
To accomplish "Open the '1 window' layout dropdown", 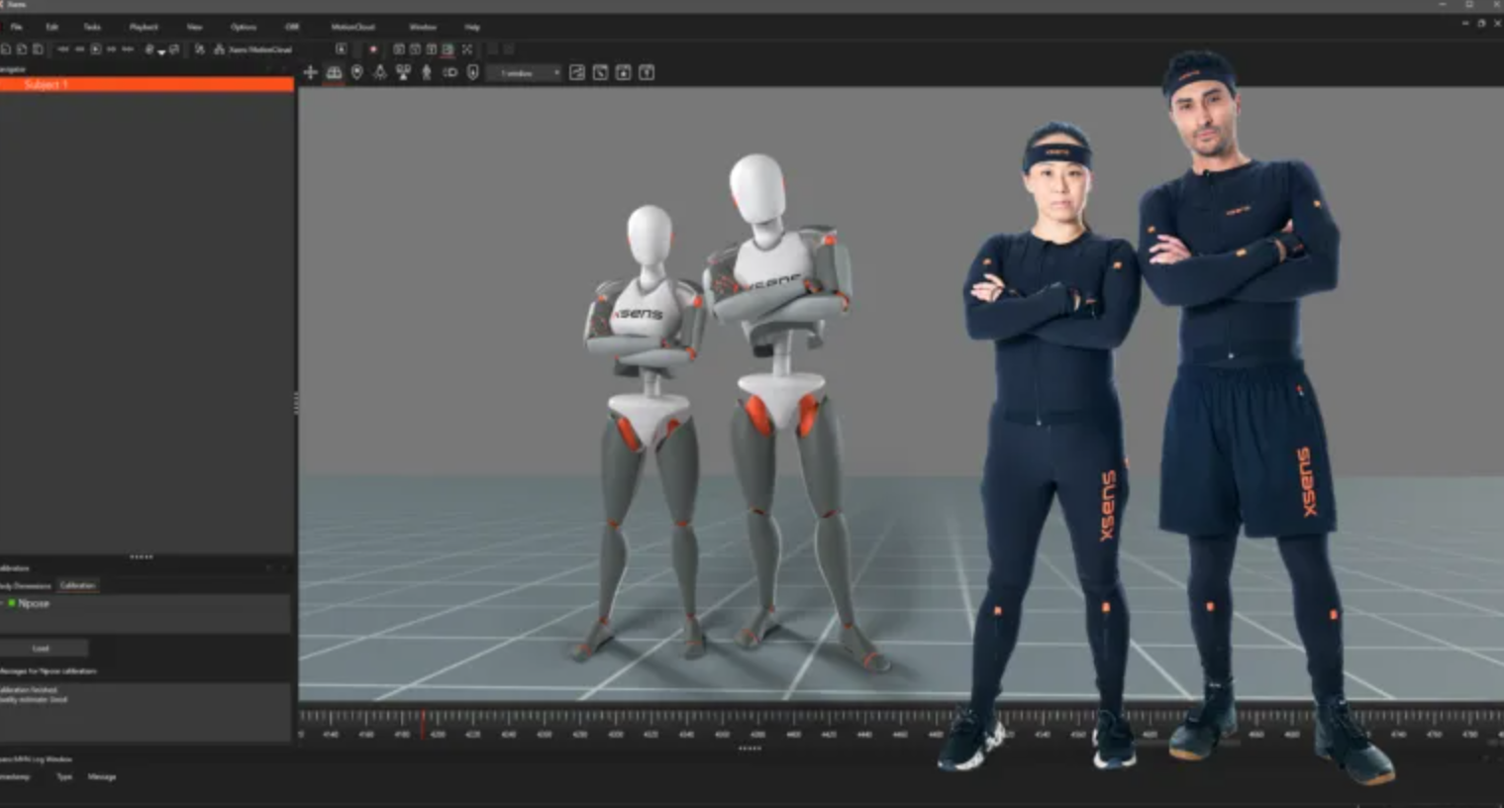I will [x=528, y=72].
